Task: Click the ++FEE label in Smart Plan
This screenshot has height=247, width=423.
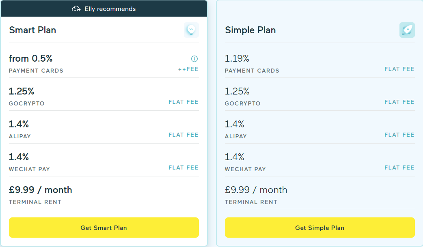Action: 188,69
